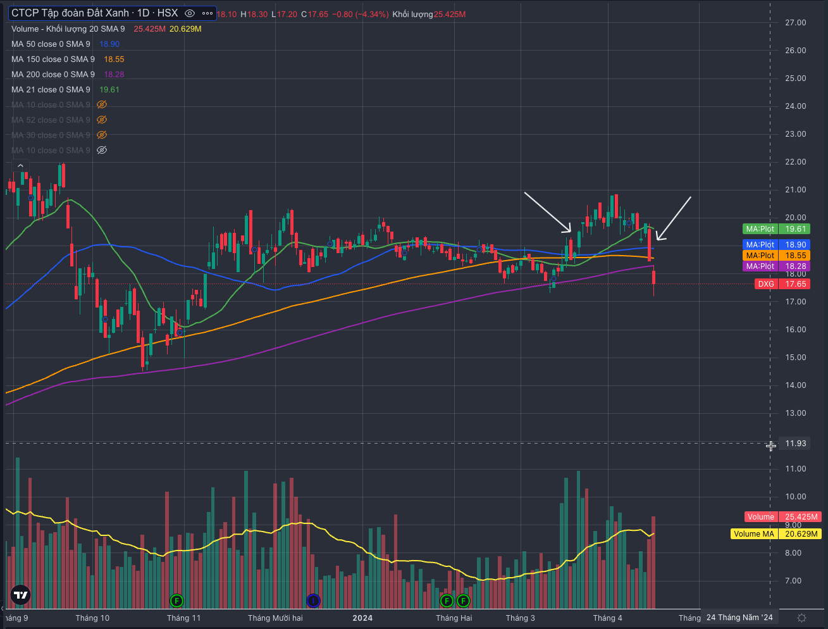Click the blue circular event marker near 2024

(313, 600)
